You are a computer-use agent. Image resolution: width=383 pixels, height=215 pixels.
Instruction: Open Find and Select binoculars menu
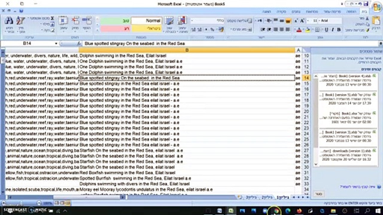tap(9, 24)
